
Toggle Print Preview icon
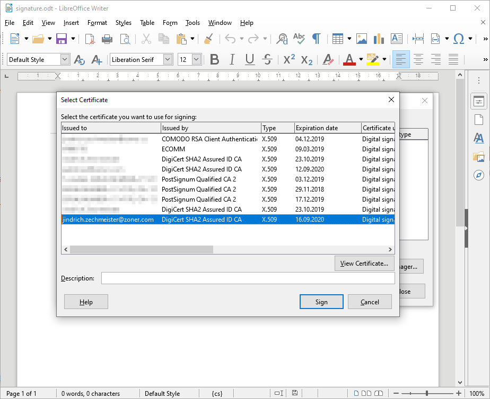(x=125, y=39)
